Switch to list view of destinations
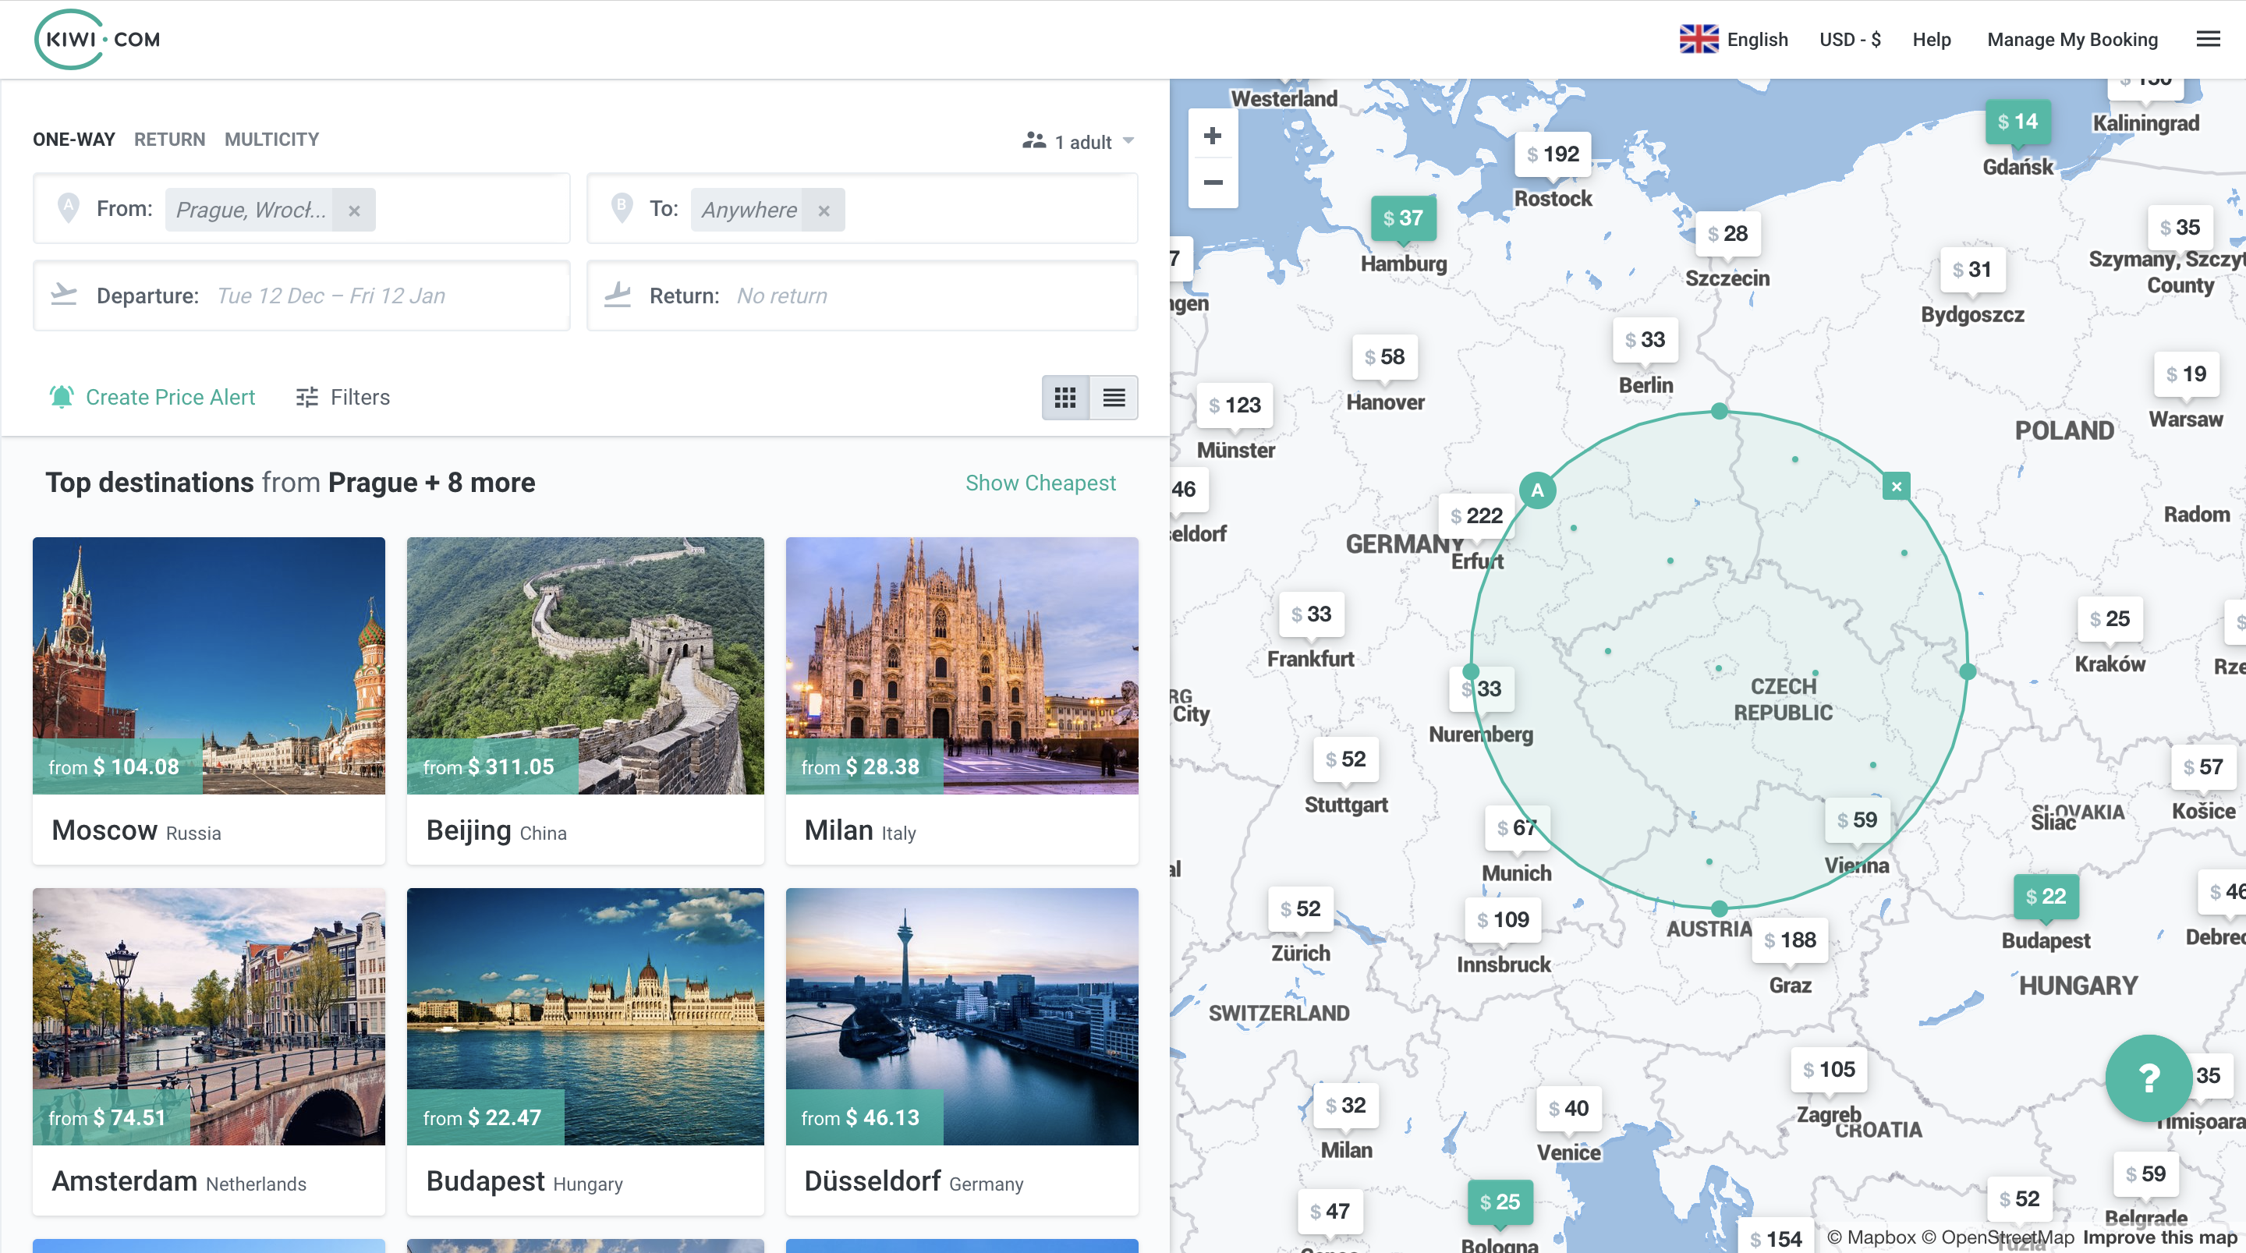 pyautogui.click(x=1114, y=398)
